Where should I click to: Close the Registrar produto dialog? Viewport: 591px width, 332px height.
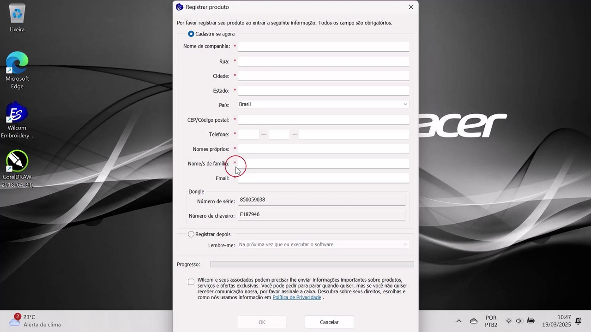pos(411,7)
